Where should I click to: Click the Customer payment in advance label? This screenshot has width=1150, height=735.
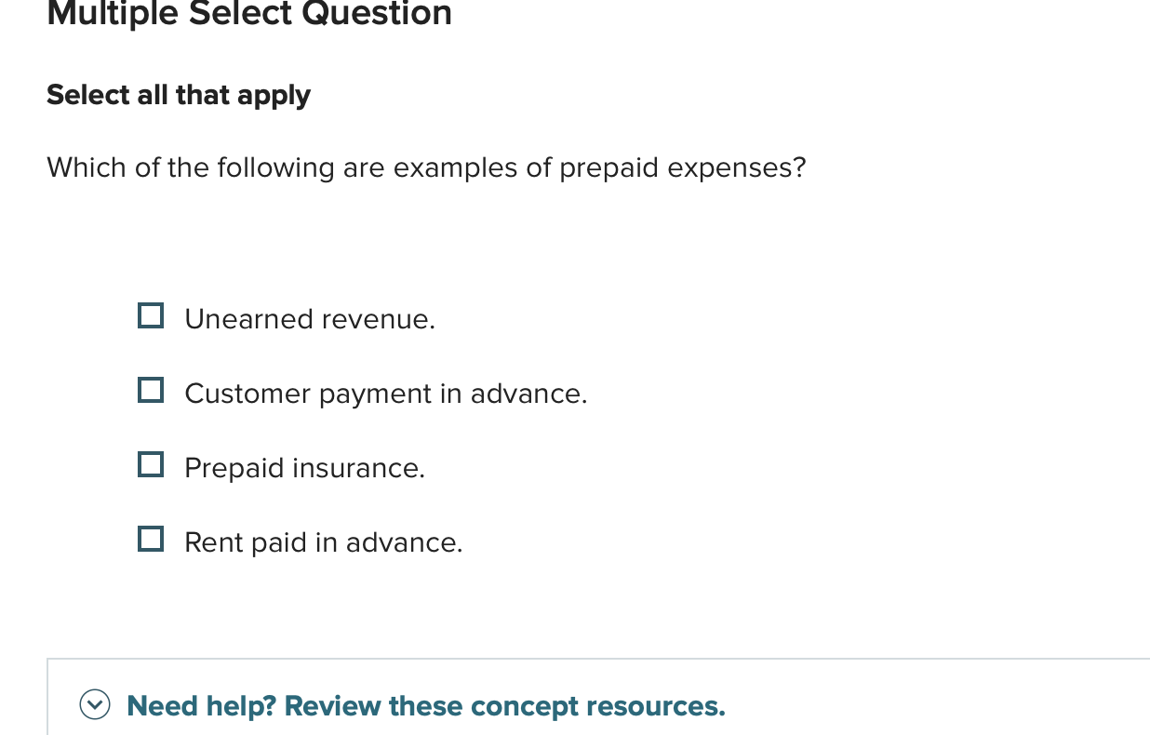coord(386,394)
